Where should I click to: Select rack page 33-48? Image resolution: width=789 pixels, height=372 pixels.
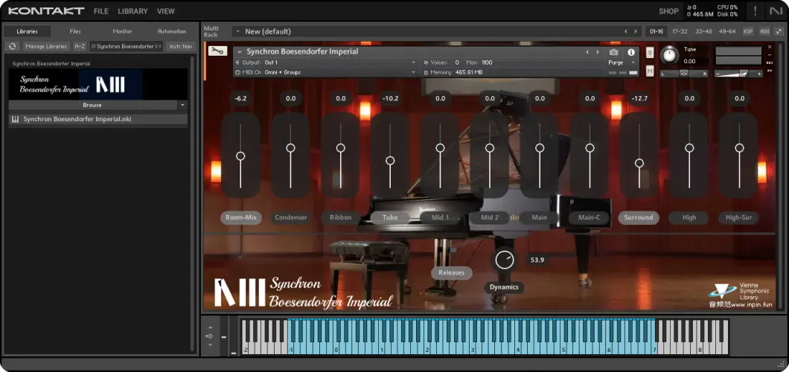(x=703, y=31)
